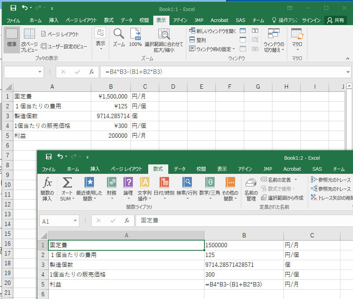This screenshot has width=353, height=299.
Task: Switch to 改ページプレビュー view
Action: (29, 39)
